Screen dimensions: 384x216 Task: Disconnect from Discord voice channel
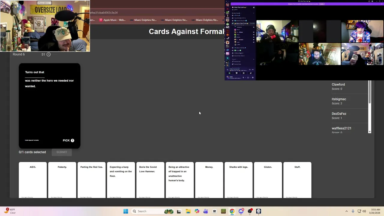pos(253,70)
